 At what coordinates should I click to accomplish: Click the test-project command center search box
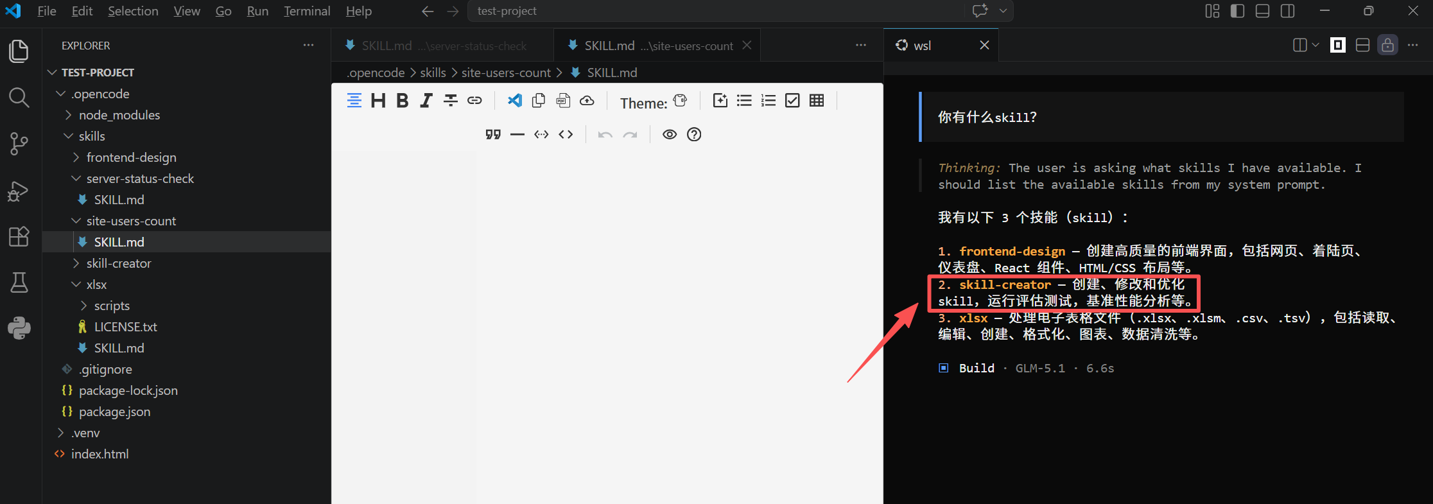(x=715, y=11)
